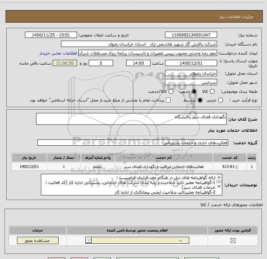
Task: Toggle the اسناد خزانه اسلامی payment checkbox
Action: pos(168,100)
